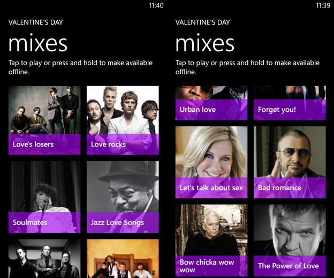Play the Love's losers mix
Viewport: 334px width, 278px height.
(x=44, y=120)
